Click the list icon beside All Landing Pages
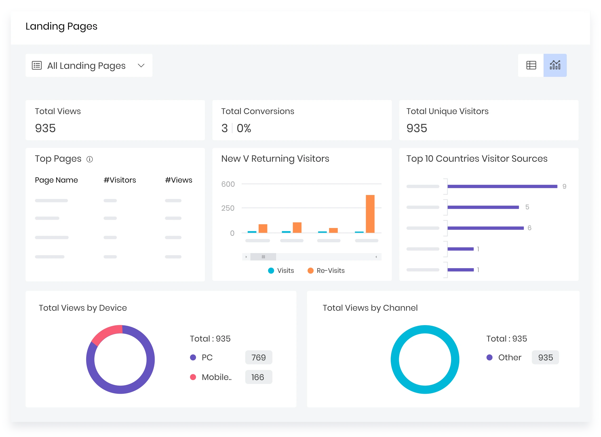601x437 pixels. (37, 65)
